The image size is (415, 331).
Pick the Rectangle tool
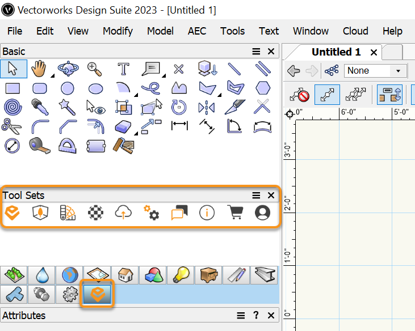point(12,88)
